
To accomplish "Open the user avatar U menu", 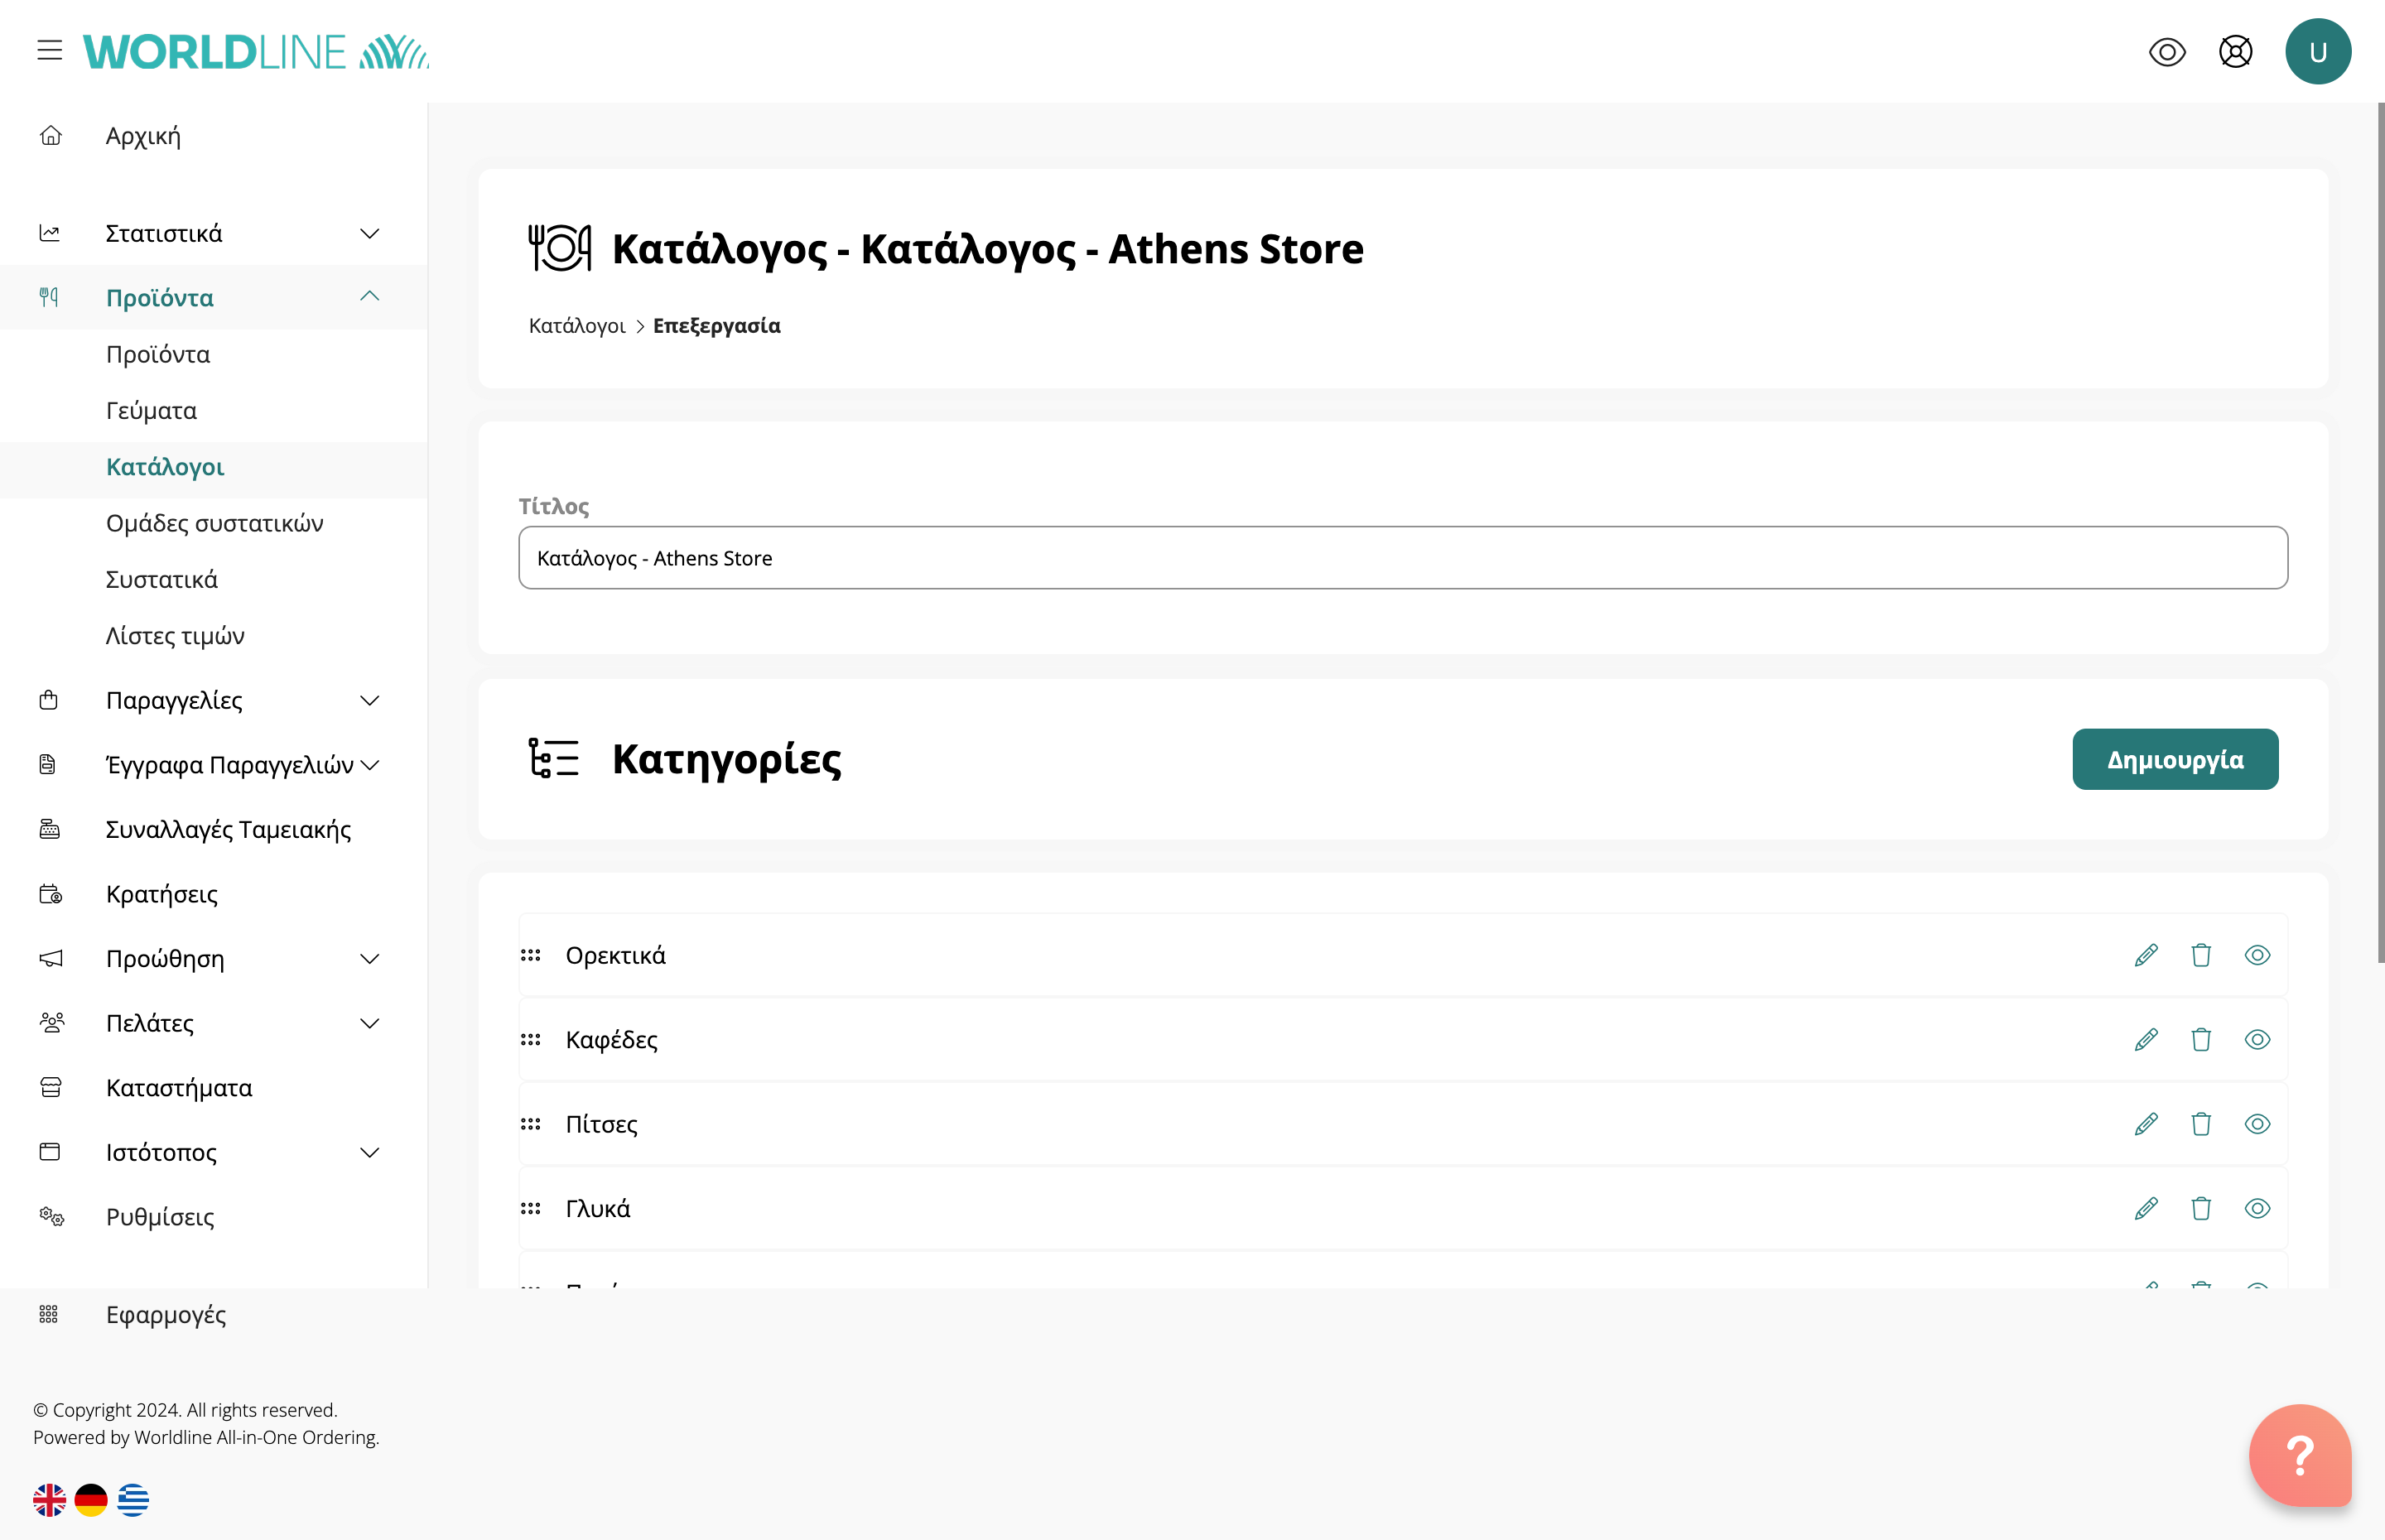I will point(2317,51).
